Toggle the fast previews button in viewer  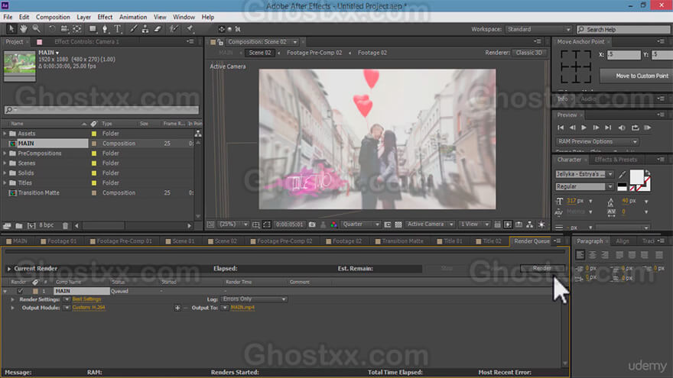(x=508, y=225)
